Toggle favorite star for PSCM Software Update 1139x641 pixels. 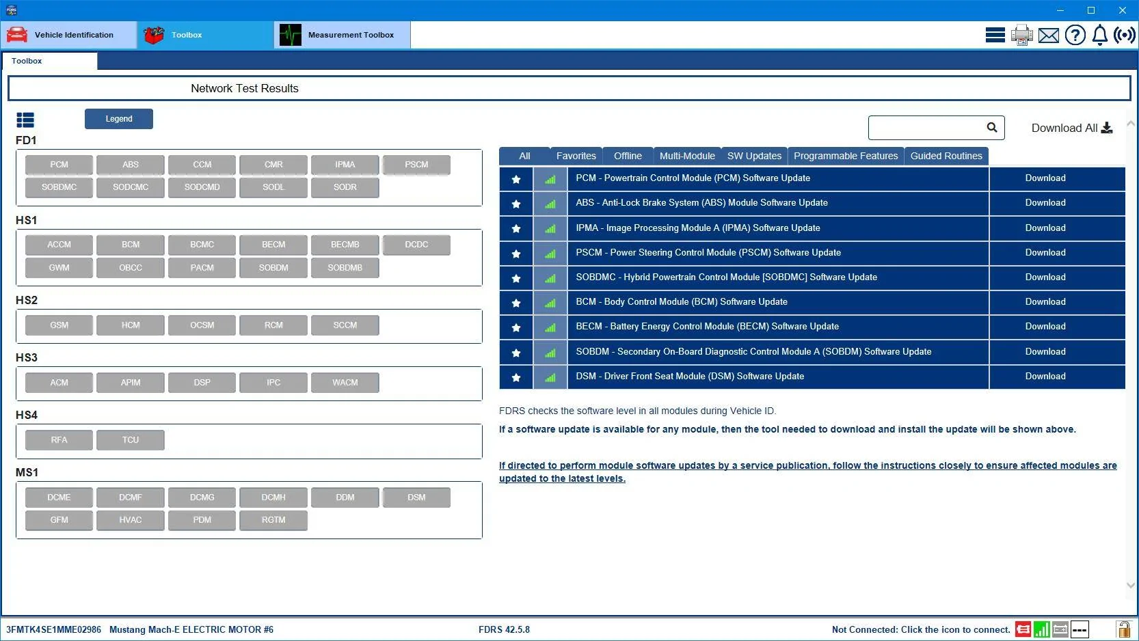pos(516,254)
